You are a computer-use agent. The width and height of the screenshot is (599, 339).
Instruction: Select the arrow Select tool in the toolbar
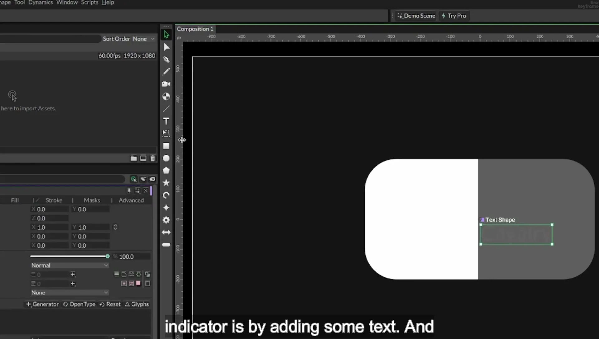[166, 34]
